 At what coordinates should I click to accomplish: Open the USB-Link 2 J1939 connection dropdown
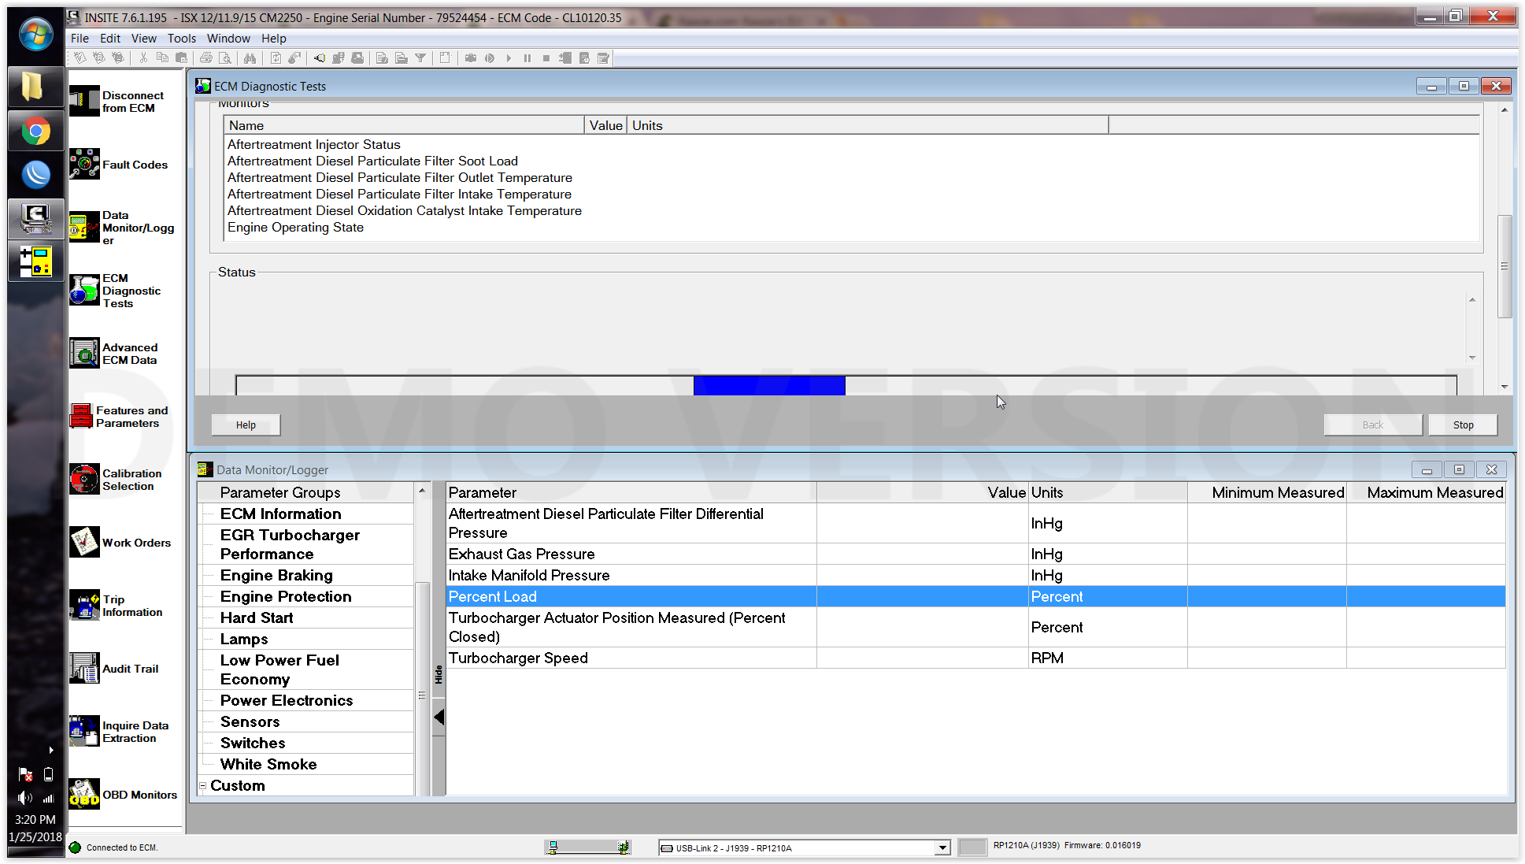click(942, 847)
